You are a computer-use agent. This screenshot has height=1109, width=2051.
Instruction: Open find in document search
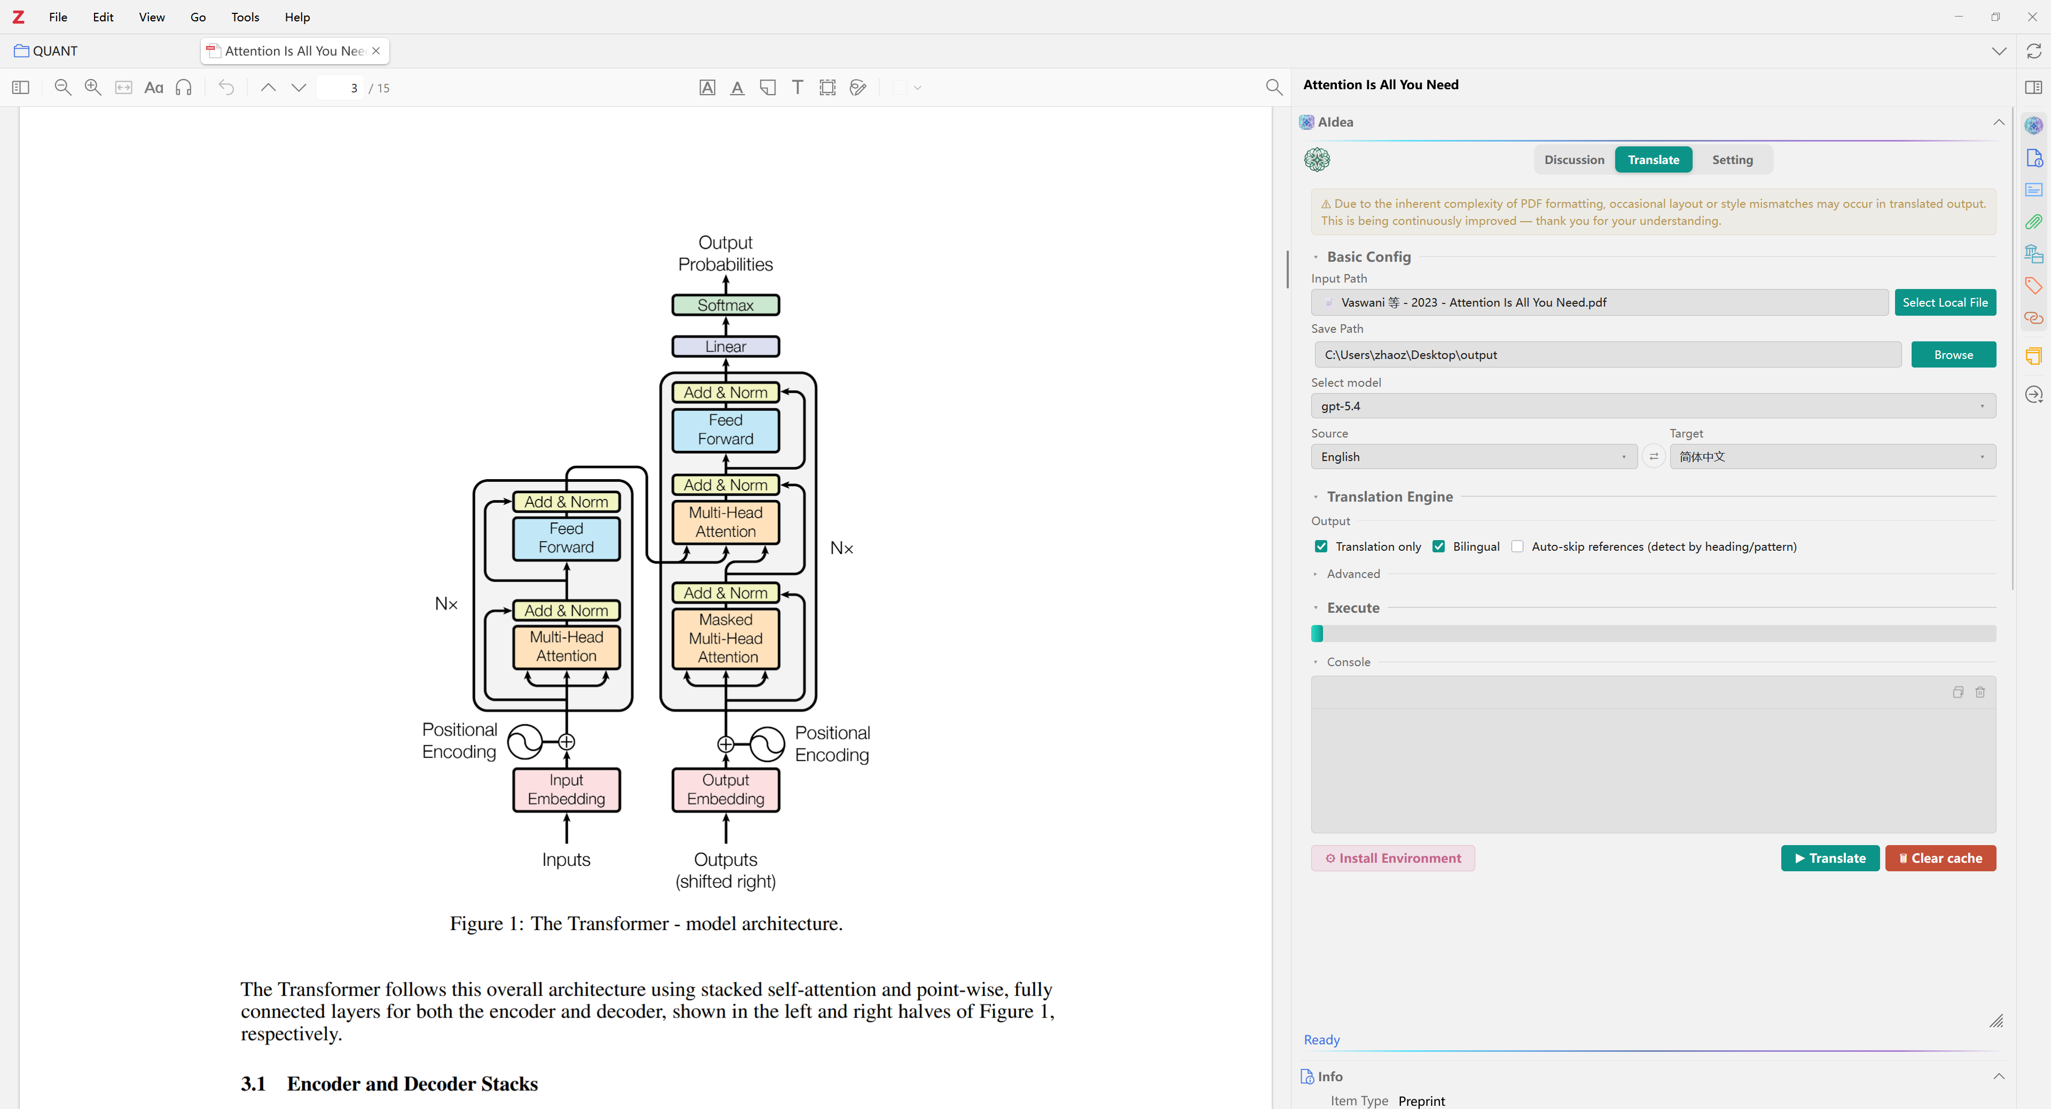pyautogui.click(x=1274, y=88)
